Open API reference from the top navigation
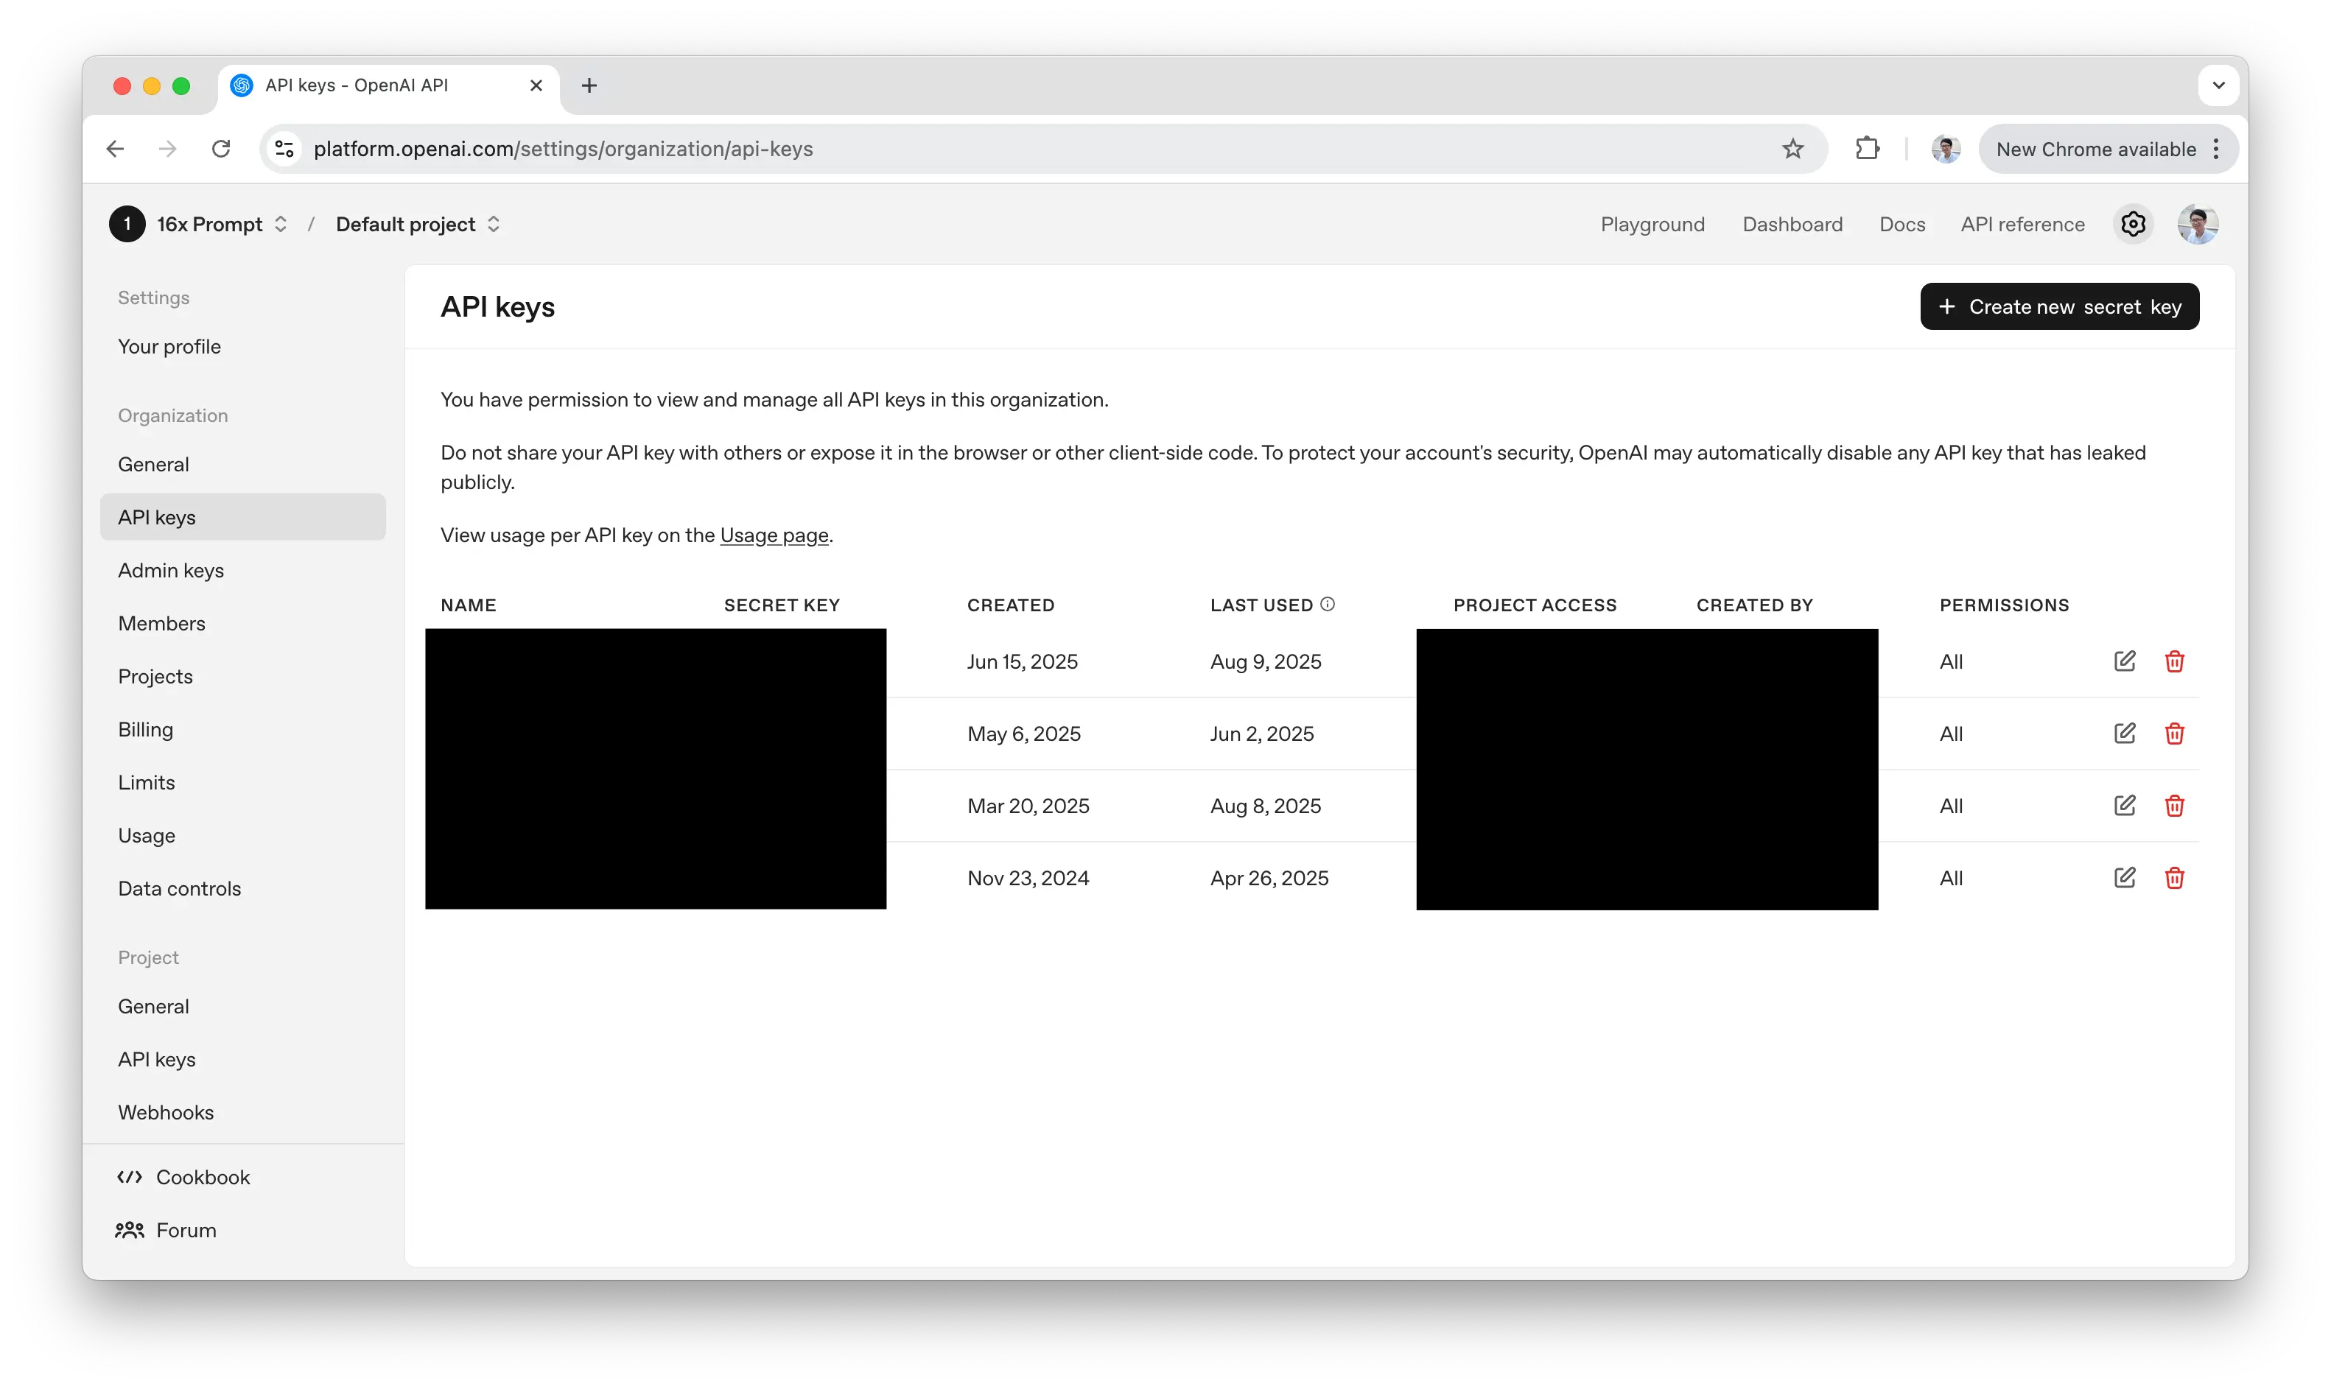 [2022, 225]
